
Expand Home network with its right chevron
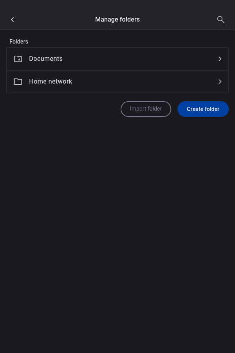coord(220,82)
